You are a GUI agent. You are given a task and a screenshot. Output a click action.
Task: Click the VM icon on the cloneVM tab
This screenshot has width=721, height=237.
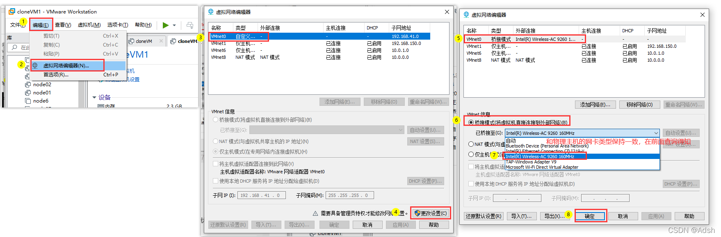click(132, 41)
